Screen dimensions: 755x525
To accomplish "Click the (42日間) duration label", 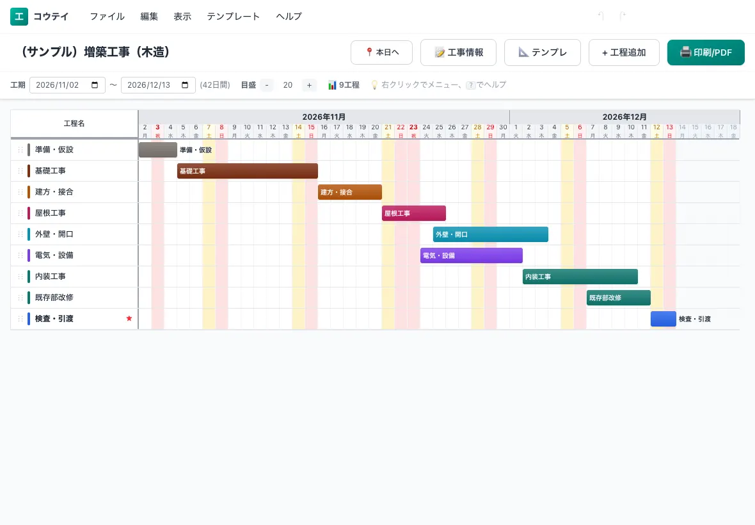I will click(215, 85).
